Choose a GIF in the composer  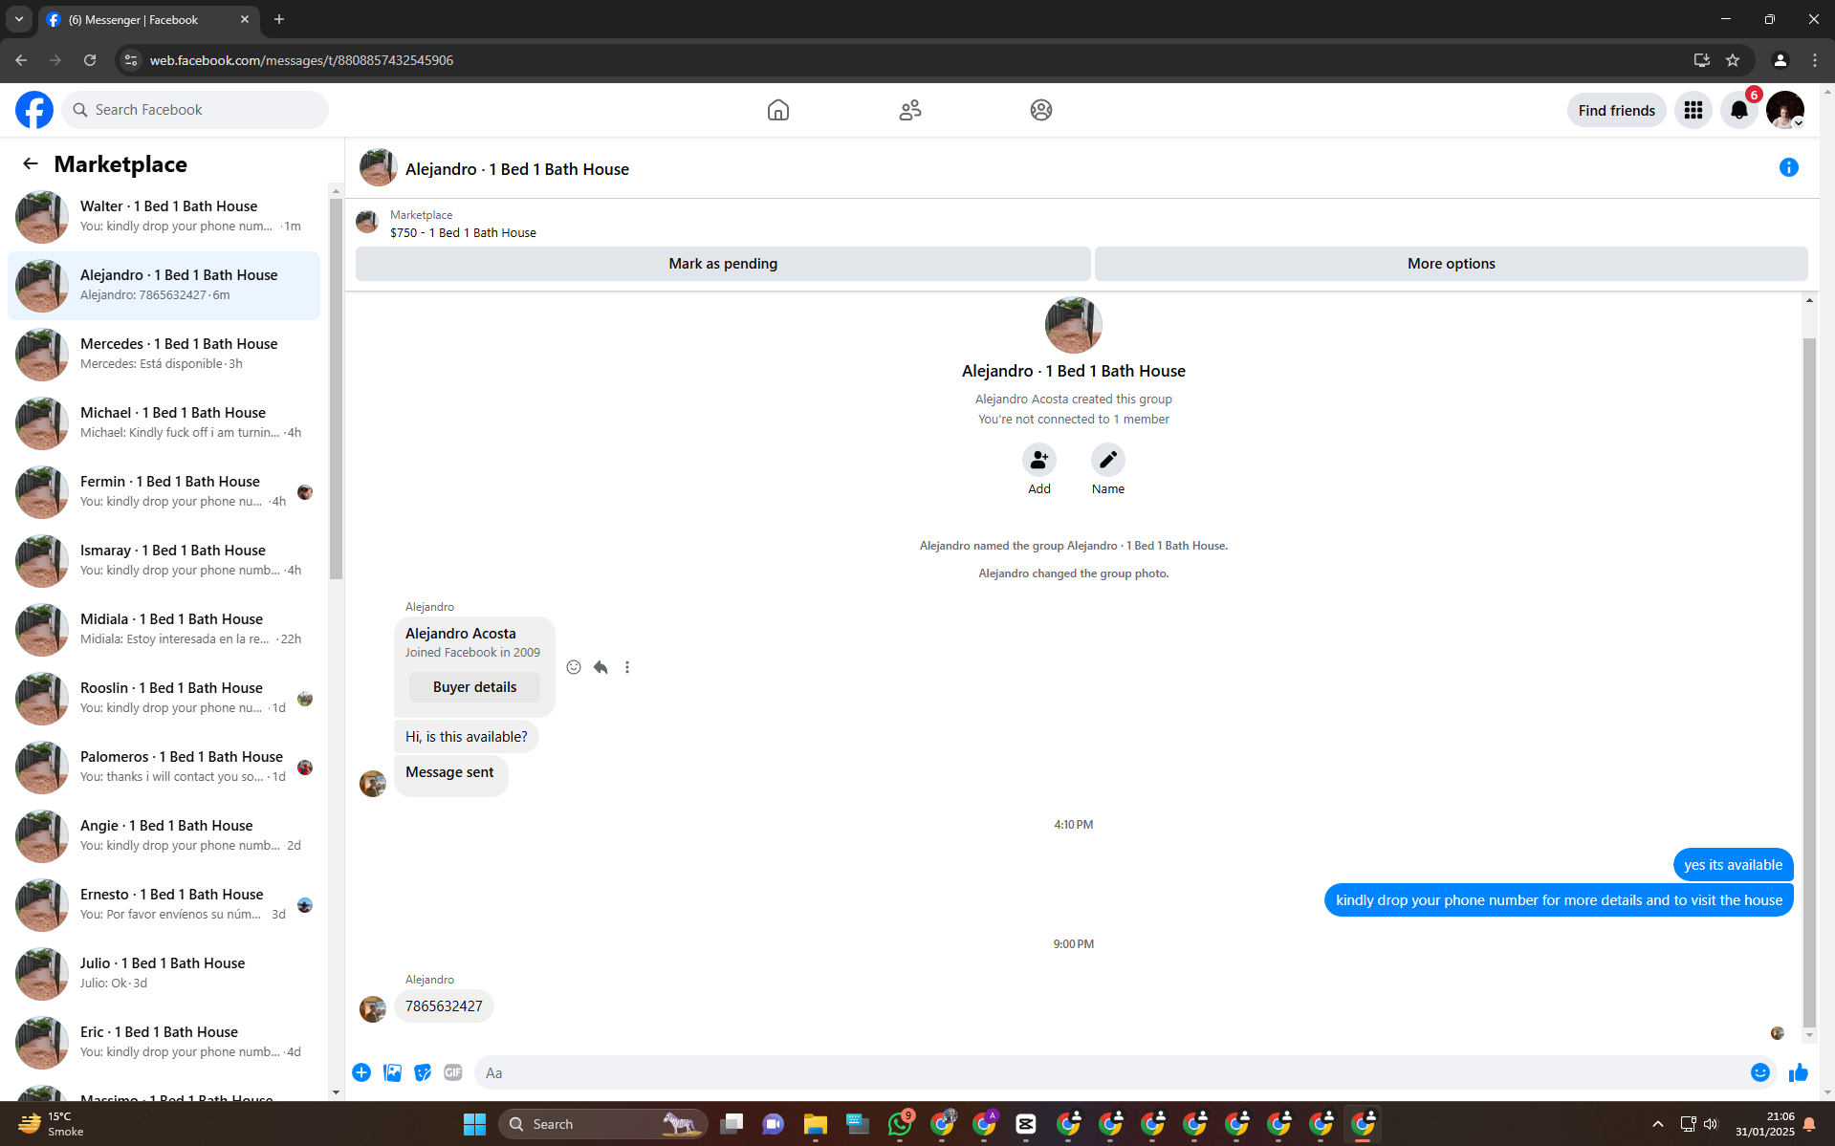click(x=453, y=1072)
